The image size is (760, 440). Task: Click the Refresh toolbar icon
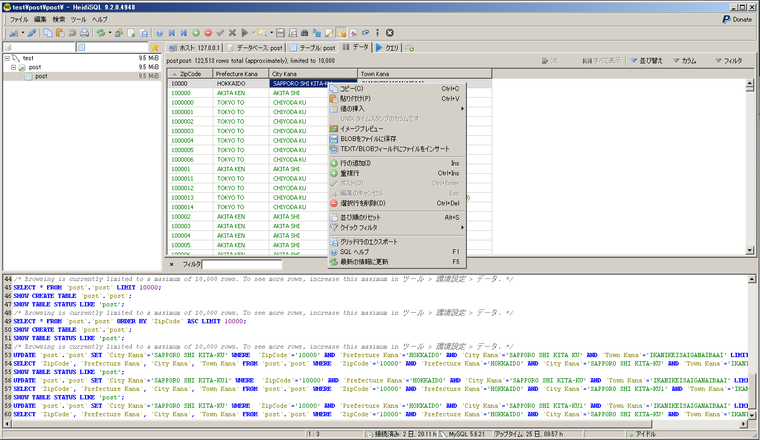coord(100,33)
